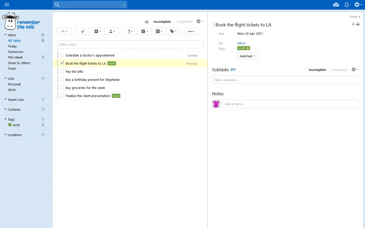Open the cloud sync status icon

[x=336, y=5]
